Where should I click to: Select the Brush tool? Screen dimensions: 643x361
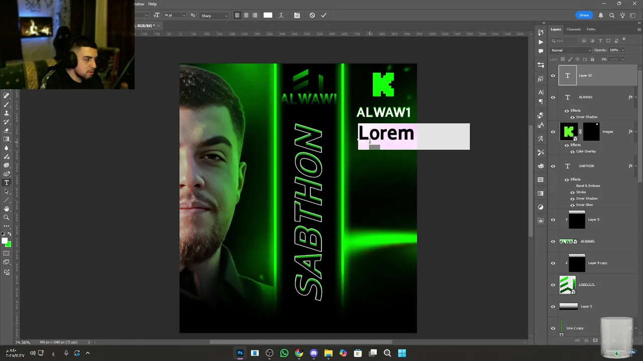(7, 104)
